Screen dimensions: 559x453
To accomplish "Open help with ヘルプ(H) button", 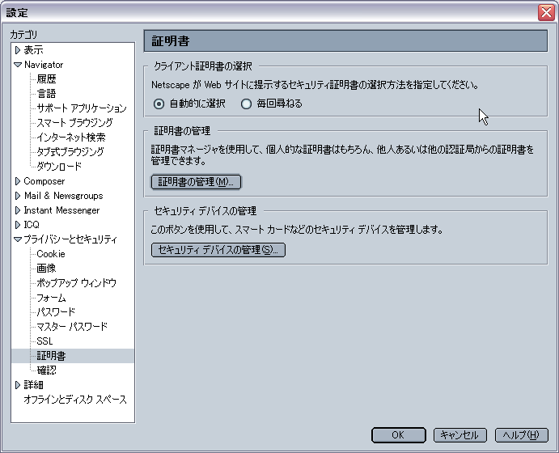I will [521, 435].
